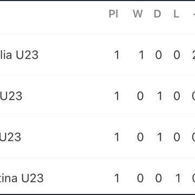Click the played value in the "tina U23" row
This screenshot has height=195, width=195.
point(117,178)
